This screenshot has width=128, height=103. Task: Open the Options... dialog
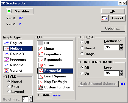113,28
